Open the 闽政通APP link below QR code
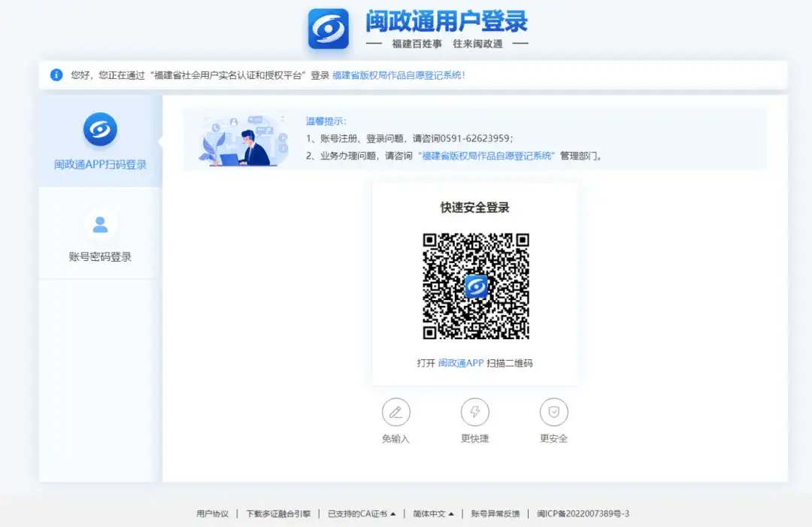Viewport: 812px width, 527px height. tap(461, 363)
